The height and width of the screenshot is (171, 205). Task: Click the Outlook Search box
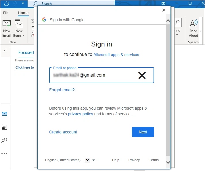pyautogui.click(x=71, y=3)
